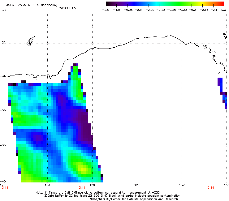Click the red '13:14' time left of longitude 126
Viewport: 229px width, 201px height.
pos(81,188)
